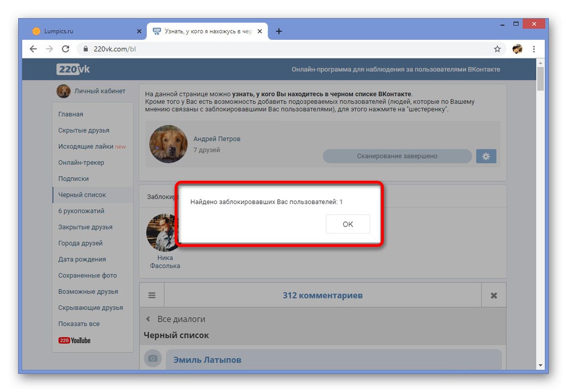Image resolution: width=567 pixels, height=392 pixels.
Task: Go to 'Главная' in the sidebar
Action: pos(70,114)
